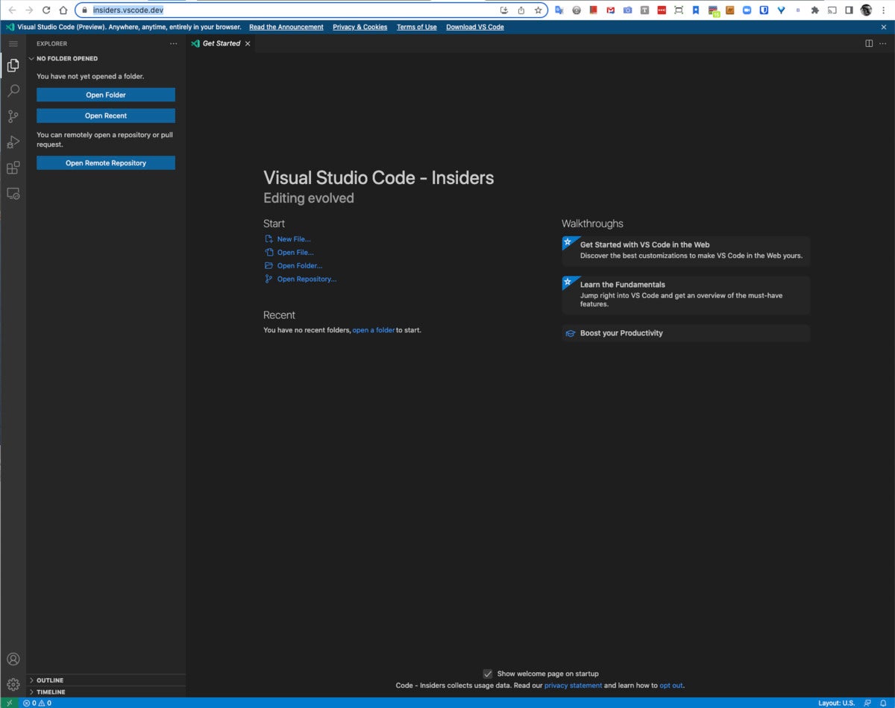
Task: Toggle Show welcome page on startup checkbox
Action: click(488, 674)
